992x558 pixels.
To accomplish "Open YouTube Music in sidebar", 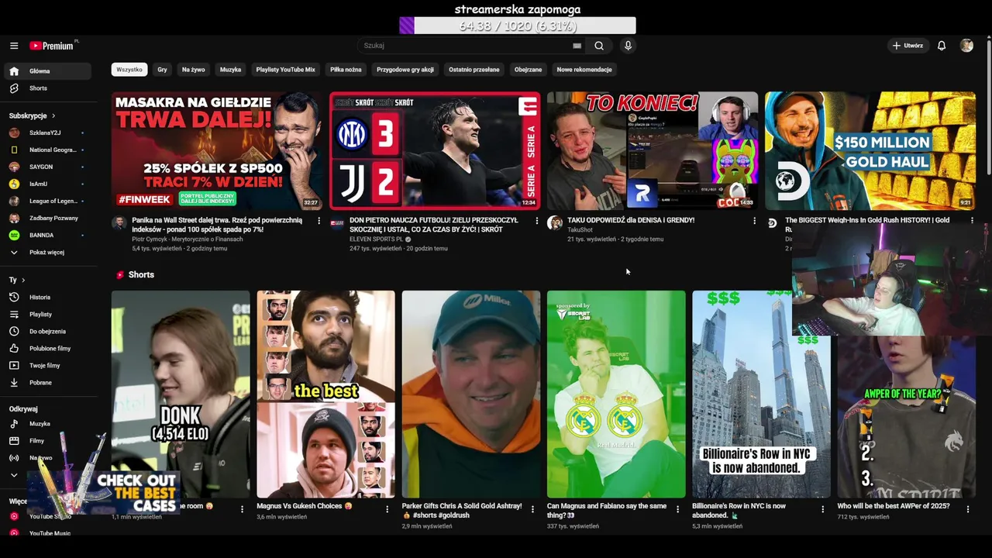I will pyautogui.click(x=46, y=533).
